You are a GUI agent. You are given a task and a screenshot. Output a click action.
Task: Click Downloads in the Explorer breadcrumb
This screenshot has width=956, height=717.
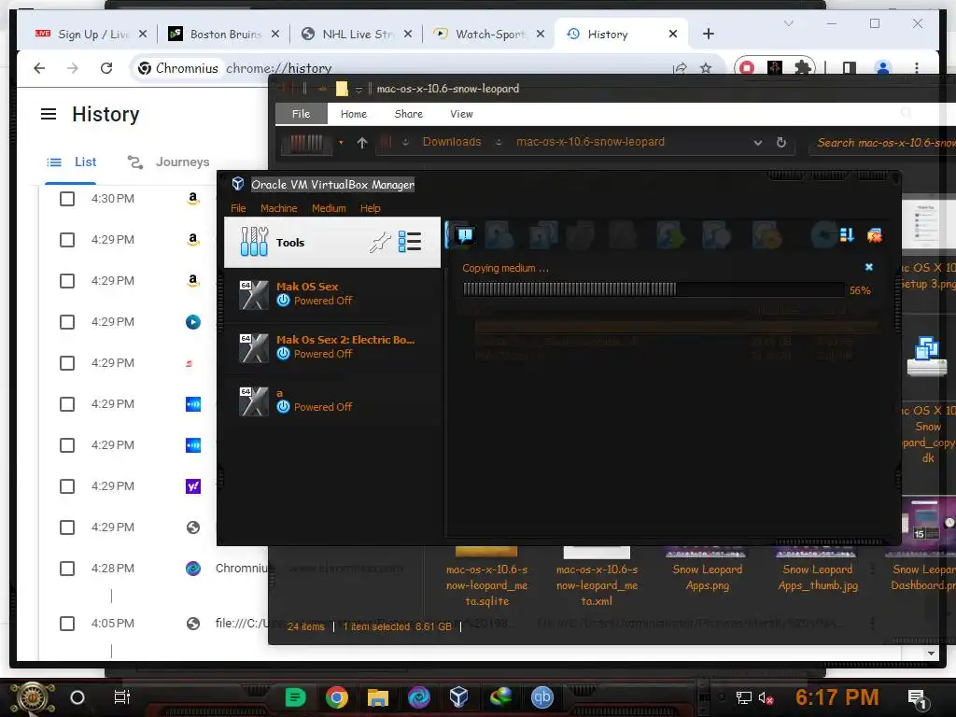[452, 142]
